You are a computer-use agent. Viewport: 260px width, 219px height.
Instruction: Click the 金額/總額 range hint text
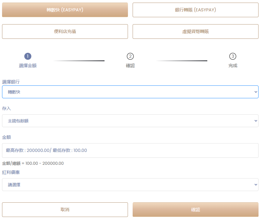point(33,163)
